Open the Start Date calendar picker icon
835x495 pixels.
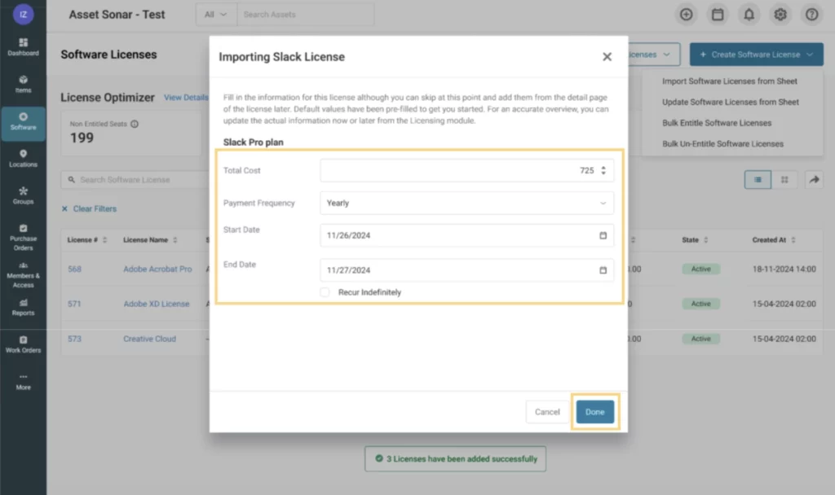coord(603,235)
